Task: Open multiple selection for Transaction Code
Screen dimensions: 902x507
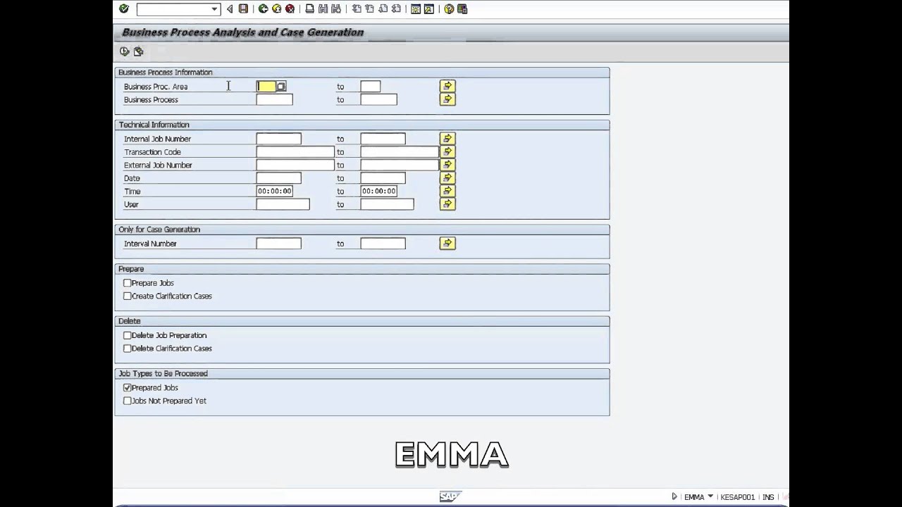Action: [x=447, y=151]
